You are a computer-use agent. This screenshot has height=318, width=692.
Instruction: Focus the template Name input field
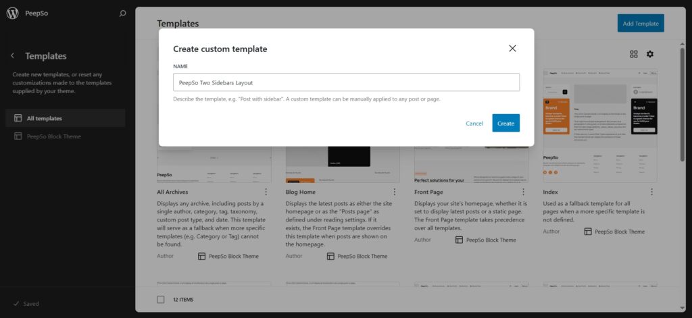click(x=346, y=82)
